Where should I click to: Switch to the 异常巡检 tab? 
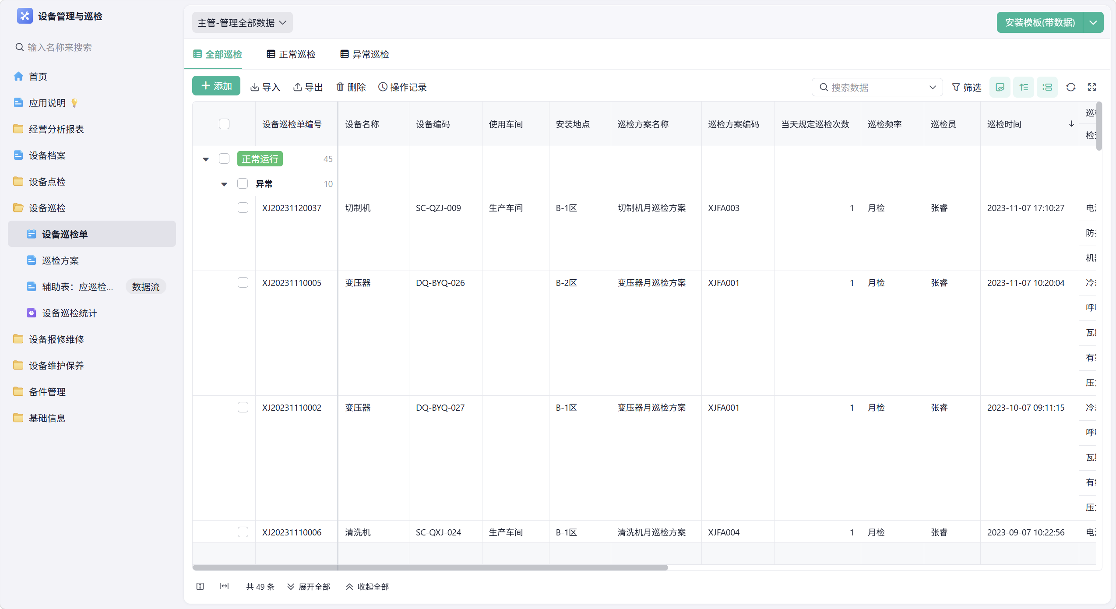click(x=365, y=54)
